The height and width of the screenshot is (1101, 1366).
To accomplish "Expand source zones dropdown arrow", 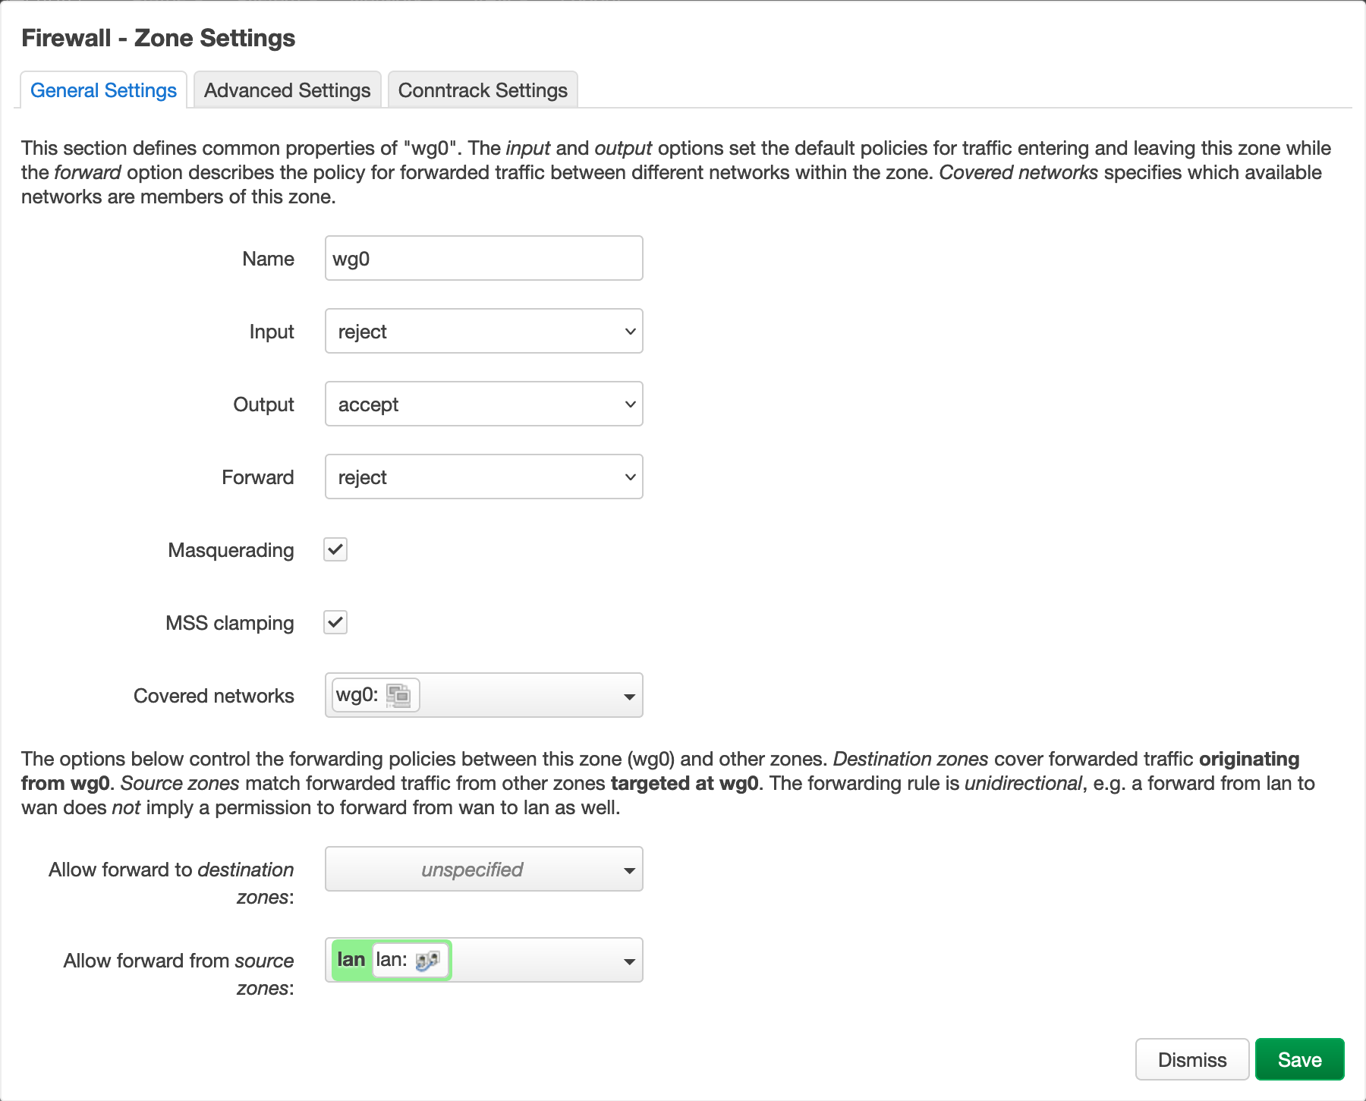I will click(x=628, y=961).
